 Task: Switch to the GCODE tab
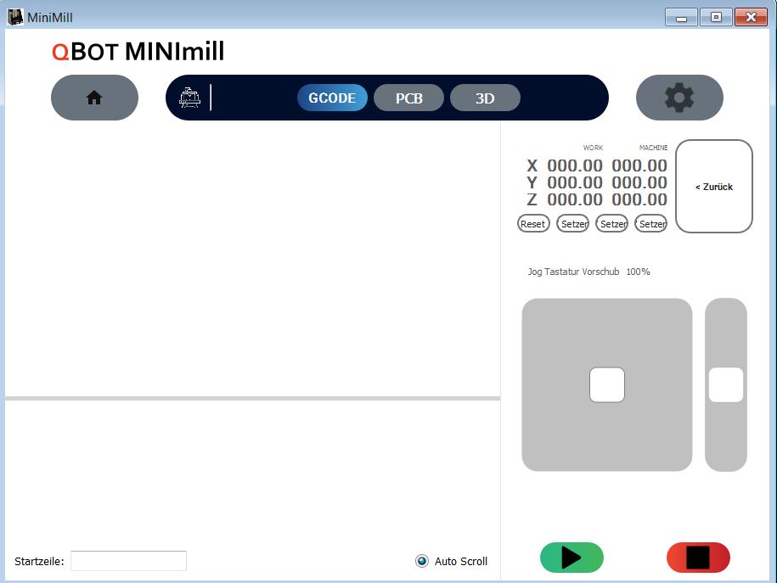pos(332,98)
